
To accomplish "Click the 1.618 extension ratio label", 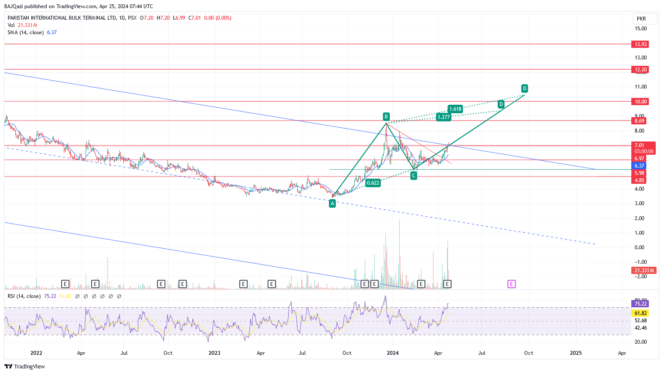I will (x=455, y=109).
